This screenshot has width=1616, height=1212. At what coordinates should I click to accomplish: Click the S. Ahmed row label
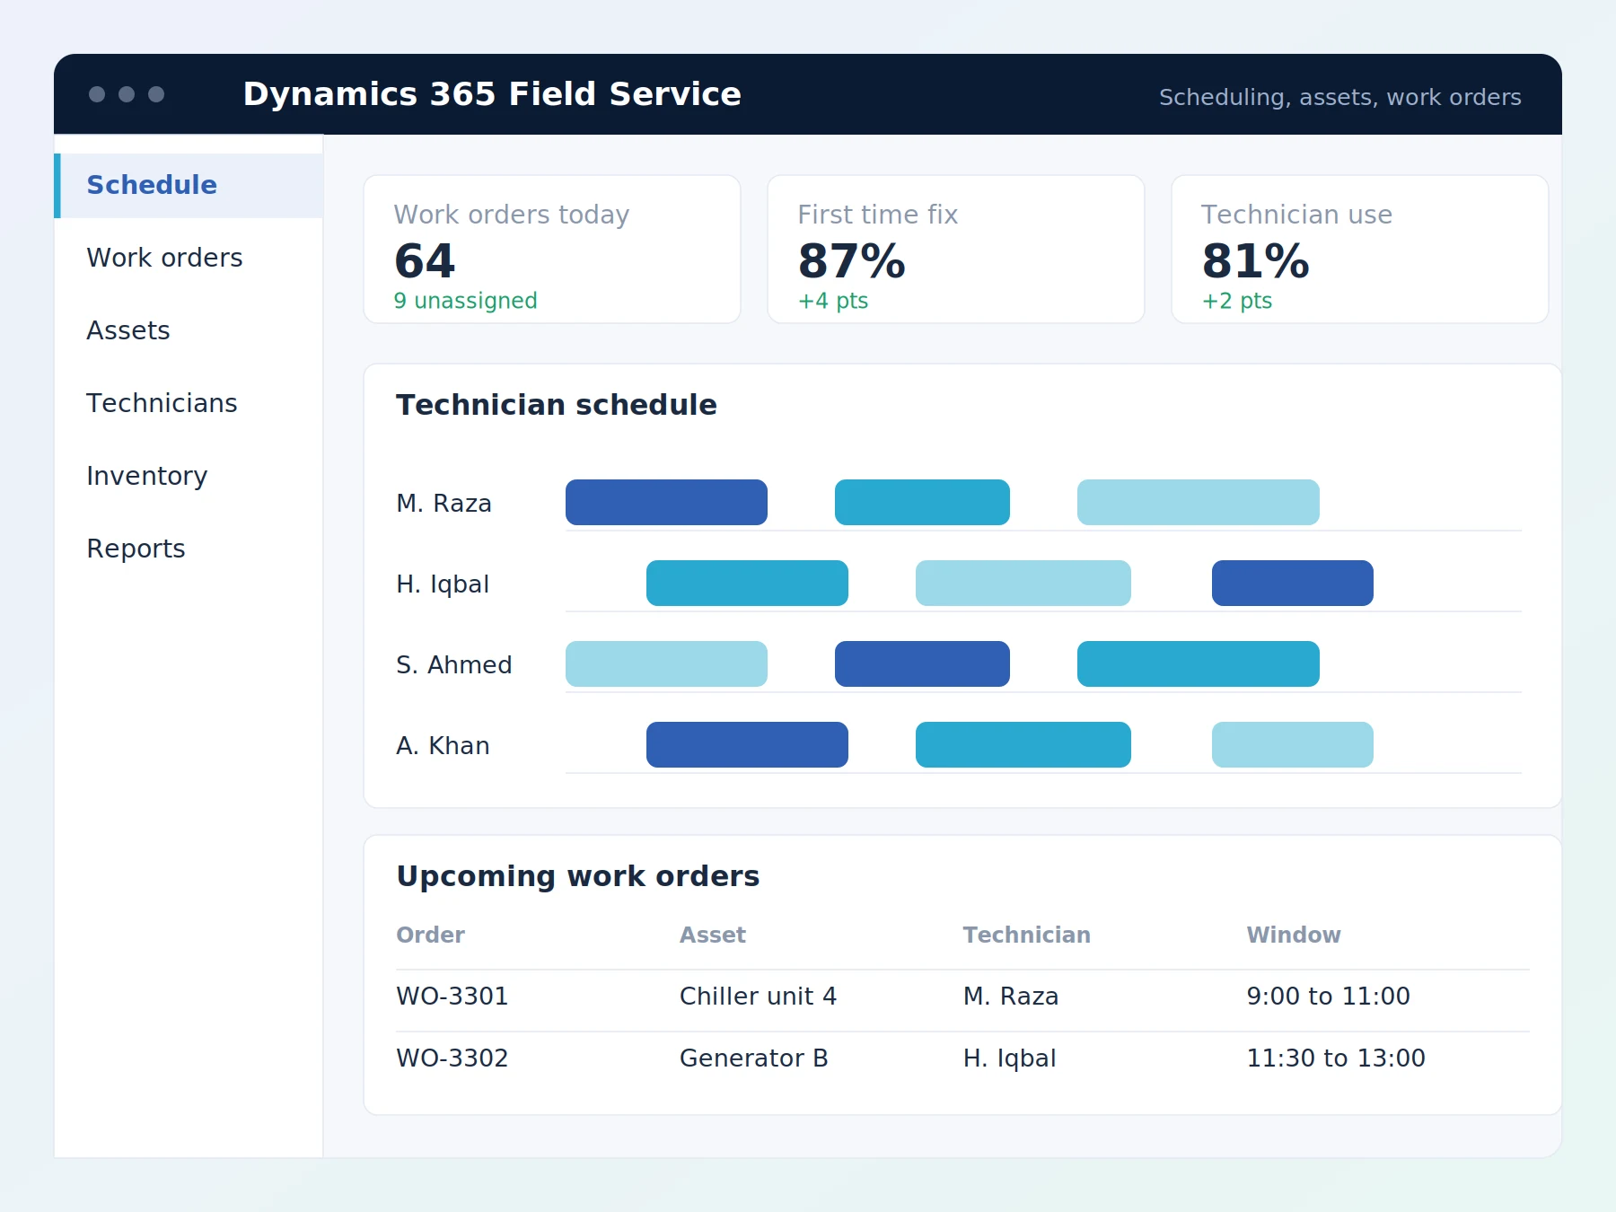click(x=454, y=665)
